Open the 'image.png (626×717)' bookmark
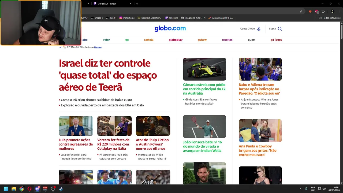The image size is (343, 193). tap(193, 18)
